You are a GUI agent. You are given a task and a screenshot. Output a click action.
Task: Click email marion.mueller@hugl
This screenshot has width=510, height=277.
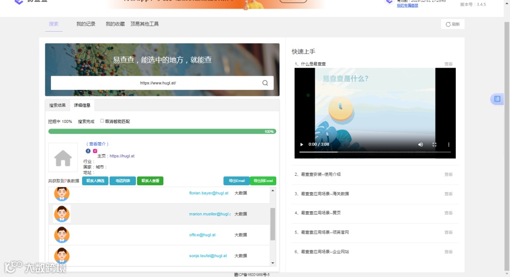pos(210,214)
